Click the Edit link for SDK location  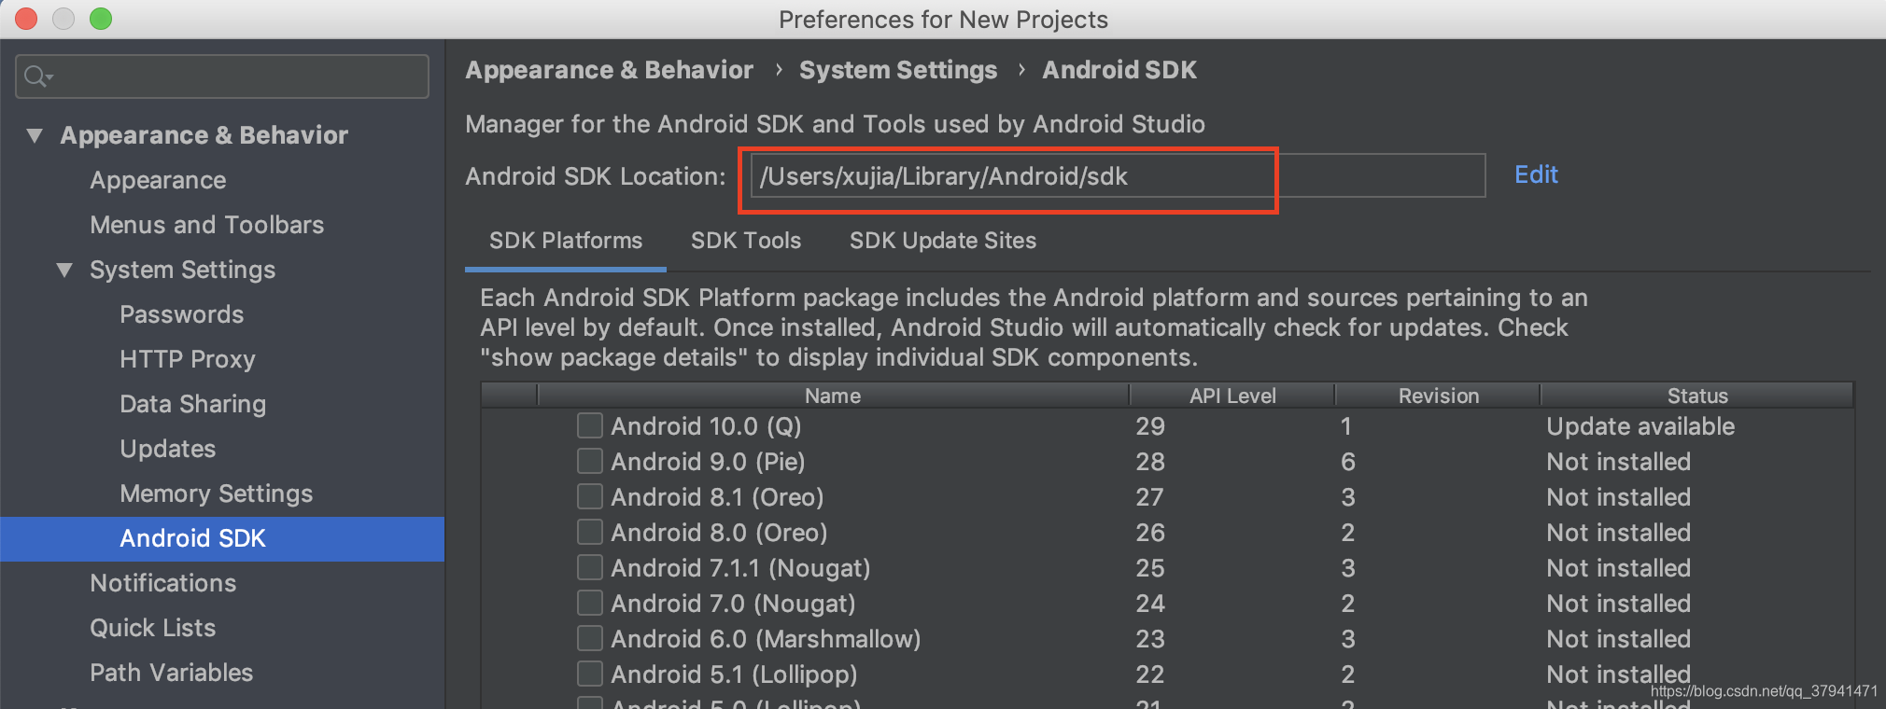(1536, 174)
